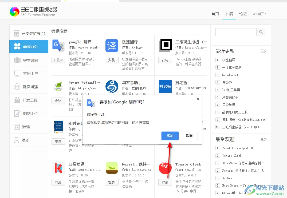Open 二维码生成器 (Quick QR) in recent updates
The height and width of the screenshot is (198, 287).
pos(241,127)
